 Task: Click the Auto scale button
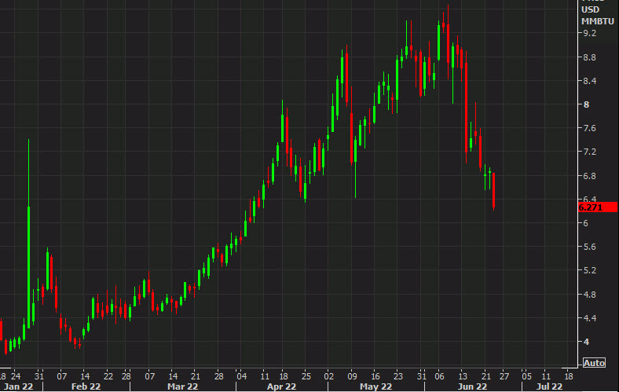(x=594, y=363)
